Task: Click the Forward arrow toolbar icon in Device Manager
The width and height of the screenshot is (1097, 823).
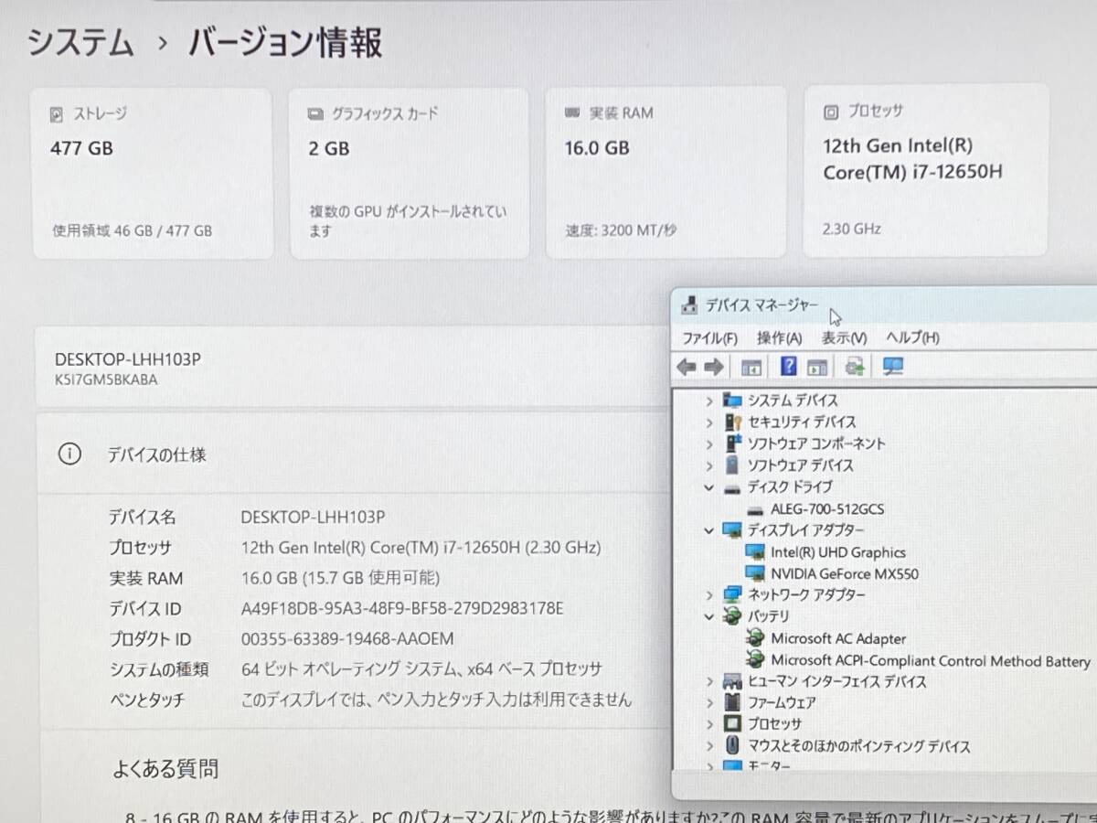Action: coord(714,367)
